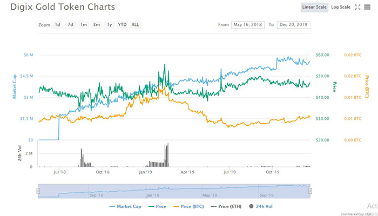This screenshot has height=216, width=378.
Task: Select YTD zoom option
Action: [122, 25]
